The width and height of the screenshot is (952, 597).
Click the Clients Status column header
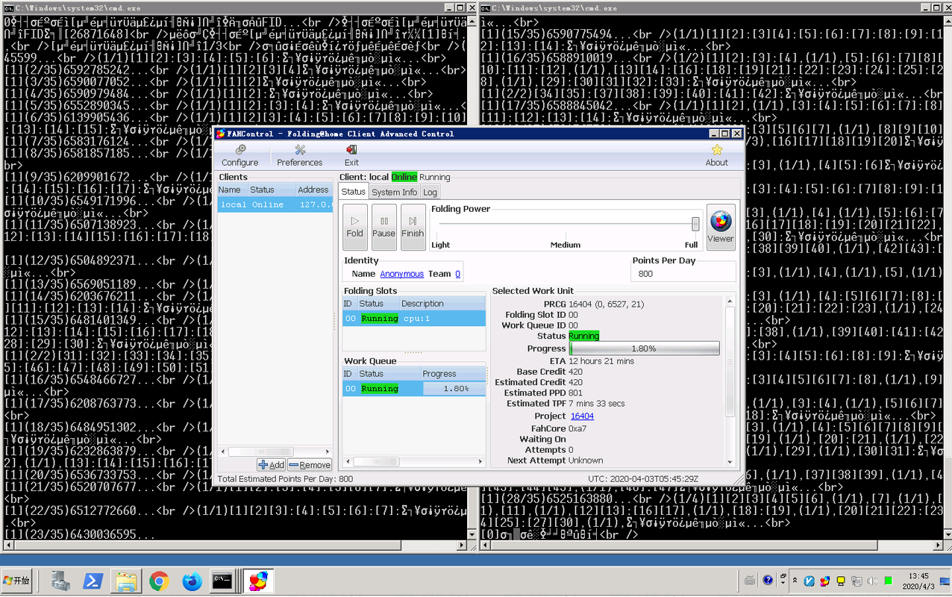[x=271, y=190]
